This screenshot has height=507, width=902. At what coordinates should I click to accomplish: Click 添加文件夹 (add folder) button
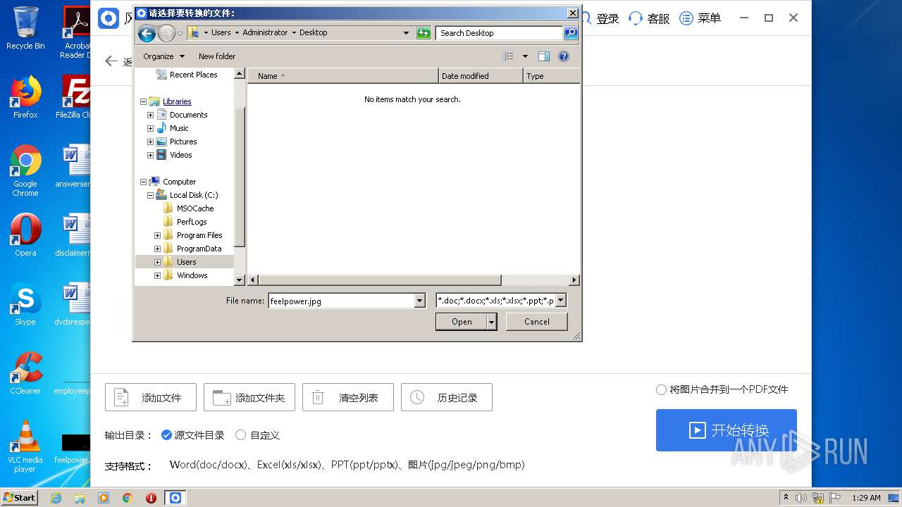coord(249,397)
